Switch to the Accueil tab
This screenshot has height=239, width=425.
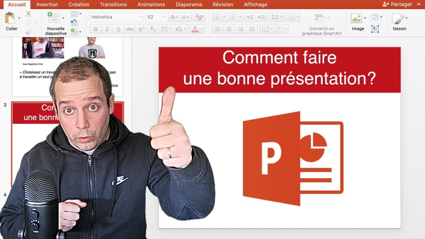click(x=17, y=4)
